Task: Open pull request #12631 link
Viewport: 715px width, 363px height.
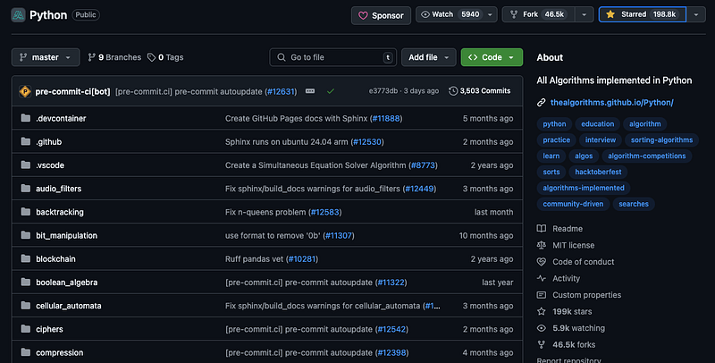Action: coord(281,92)
